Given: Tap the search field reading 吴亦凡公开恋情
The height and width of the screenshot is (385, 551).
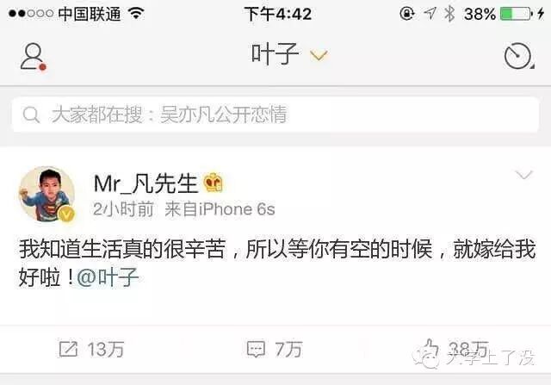Looking at the screenshot, I should 275,115.
